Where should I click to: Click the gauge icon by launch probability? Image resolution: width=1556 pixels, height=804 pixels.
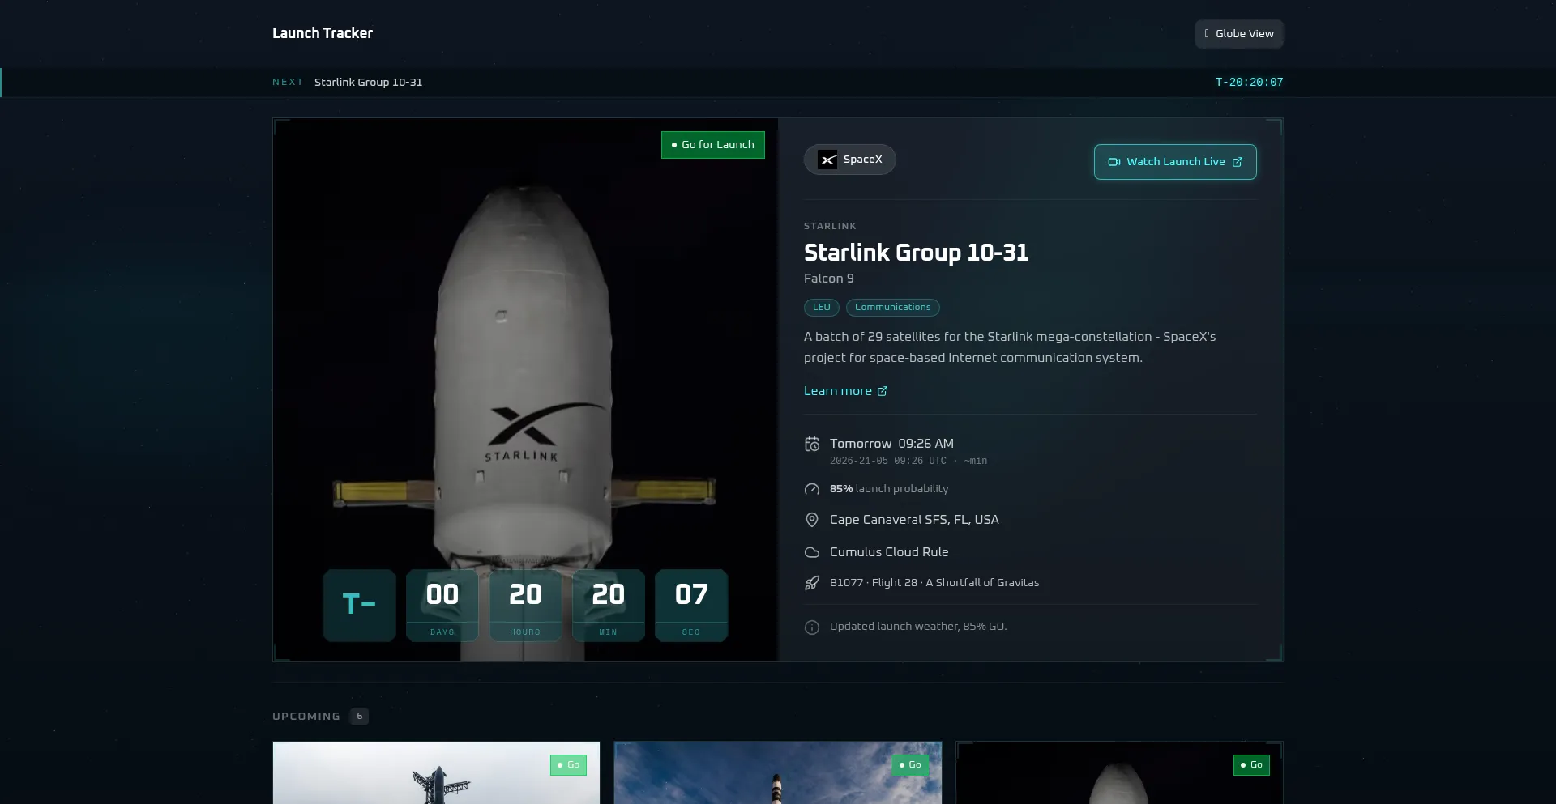812,489
